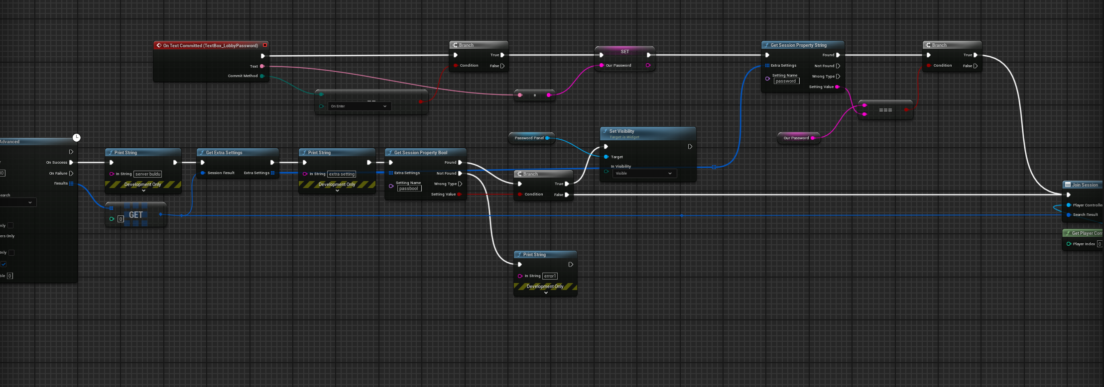
Task: Click the error1 Print String exec output pin
Action: click(571, 265)
